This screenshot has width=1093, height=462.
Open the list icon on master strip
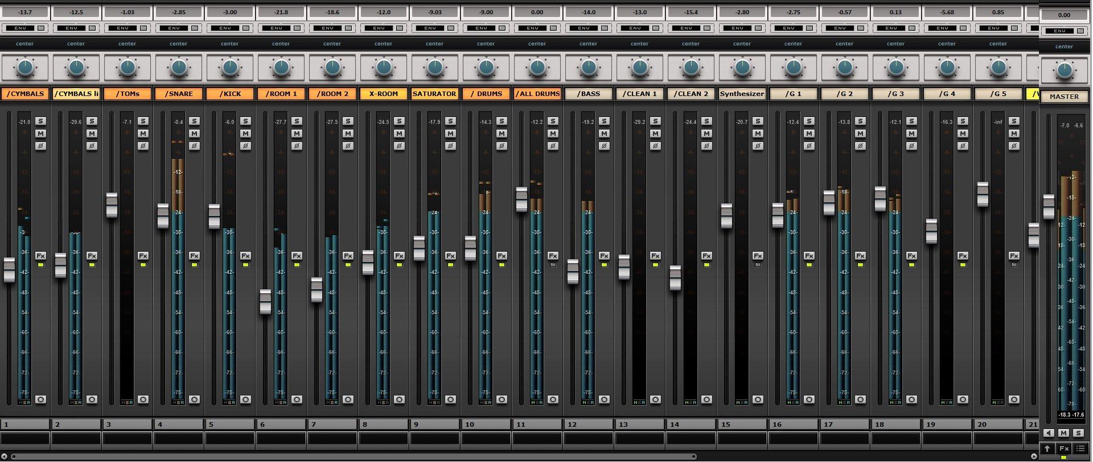[x=1080, y=448]
